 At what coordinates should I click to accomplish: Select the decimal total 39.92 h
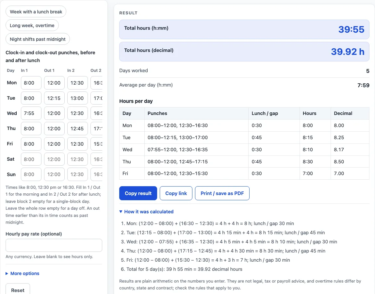[x=348, y=52]
